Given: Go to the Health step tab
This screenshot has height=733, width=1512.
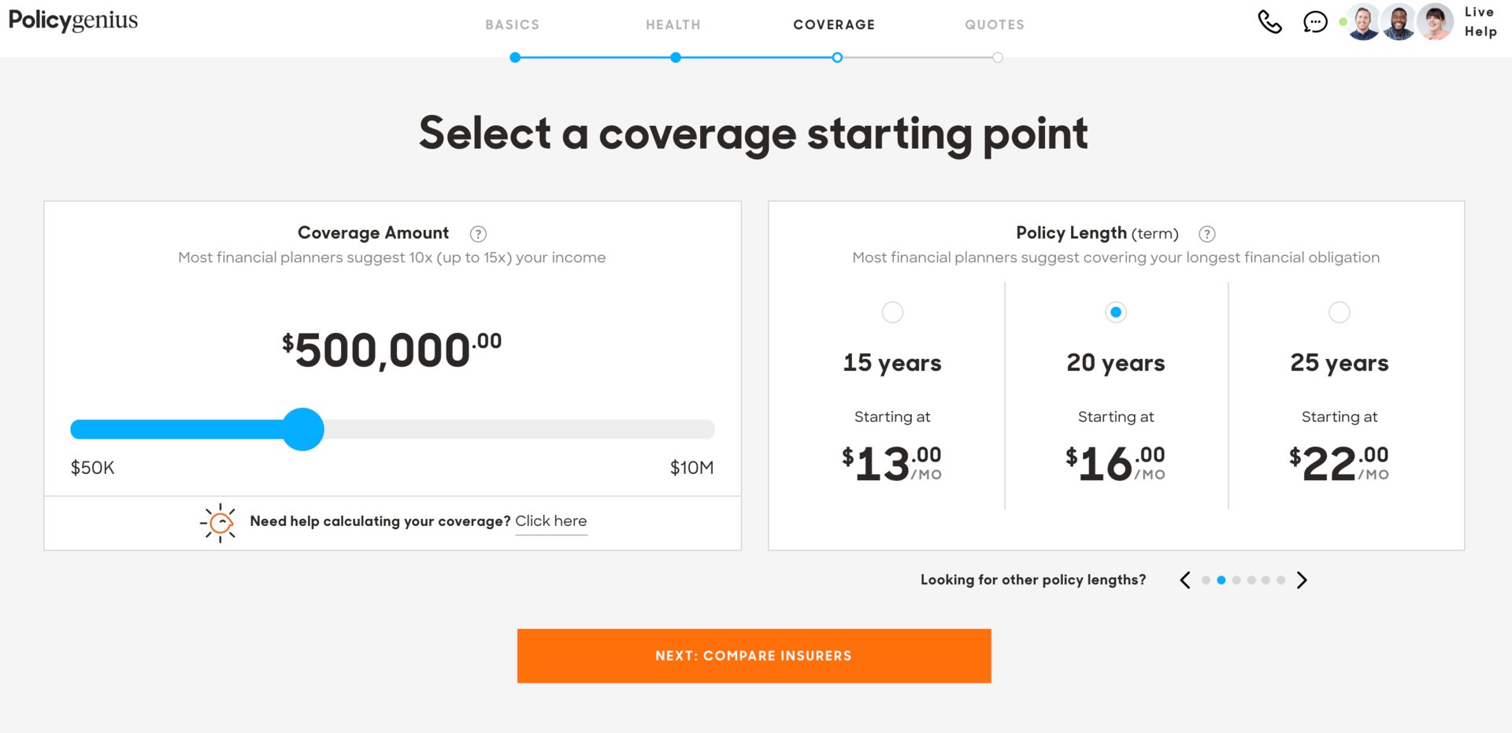Looking at the screenshot, I should point(673,25).
